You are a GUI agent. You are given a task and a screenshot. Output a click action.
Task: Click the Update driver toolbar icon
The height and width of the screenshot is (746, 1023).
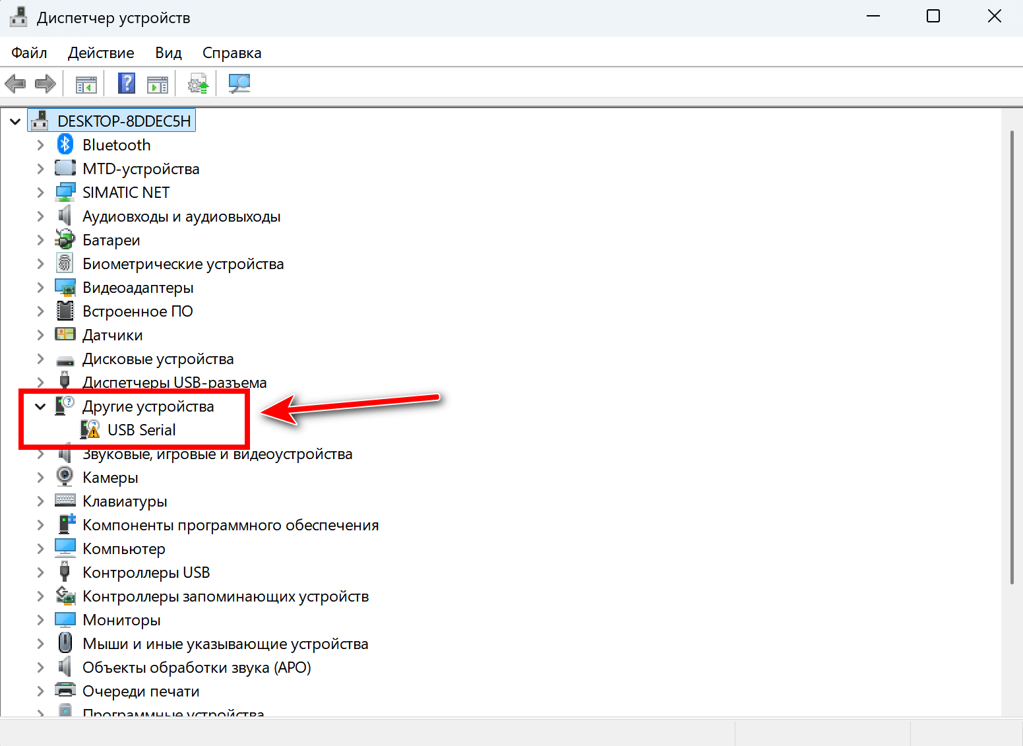pos(197,83)
